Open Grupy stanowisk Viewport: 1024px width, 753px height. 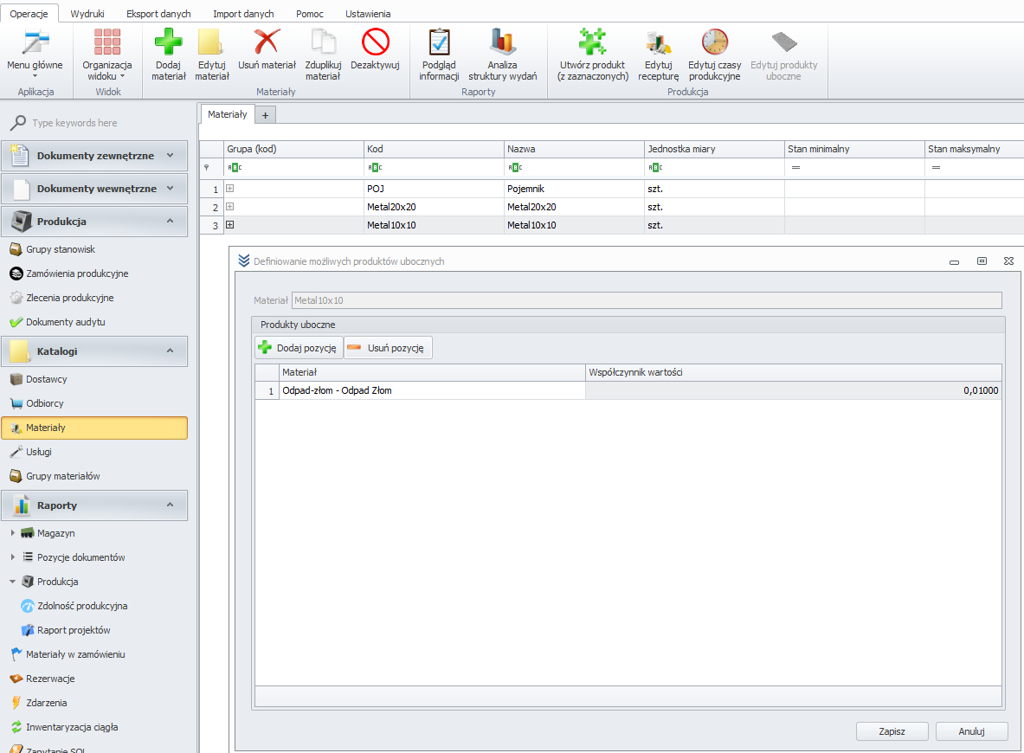[x=60, y=249]
